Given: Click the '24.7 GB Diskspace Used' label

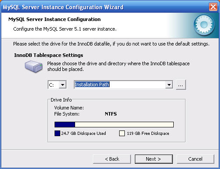Looking at the screenshot, I should tap(83, 134).
